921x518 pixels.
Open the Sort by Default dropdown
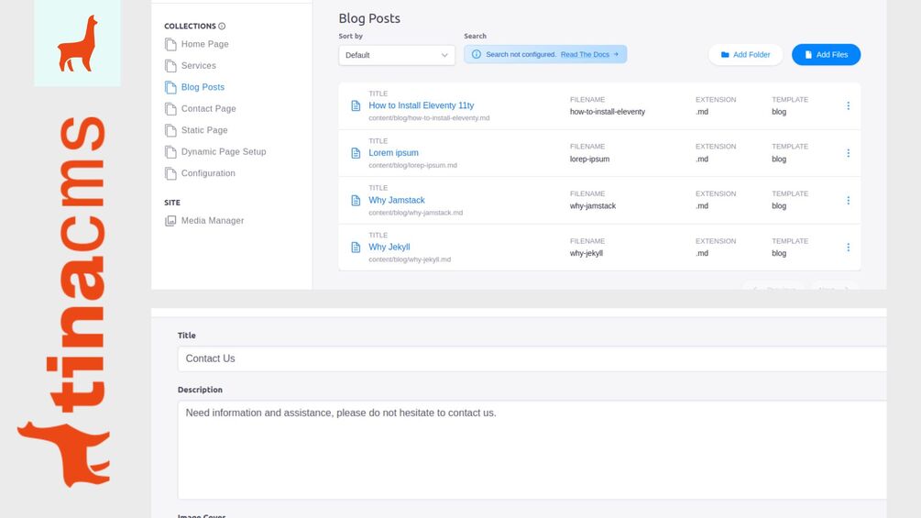click(x=397, y=55)
